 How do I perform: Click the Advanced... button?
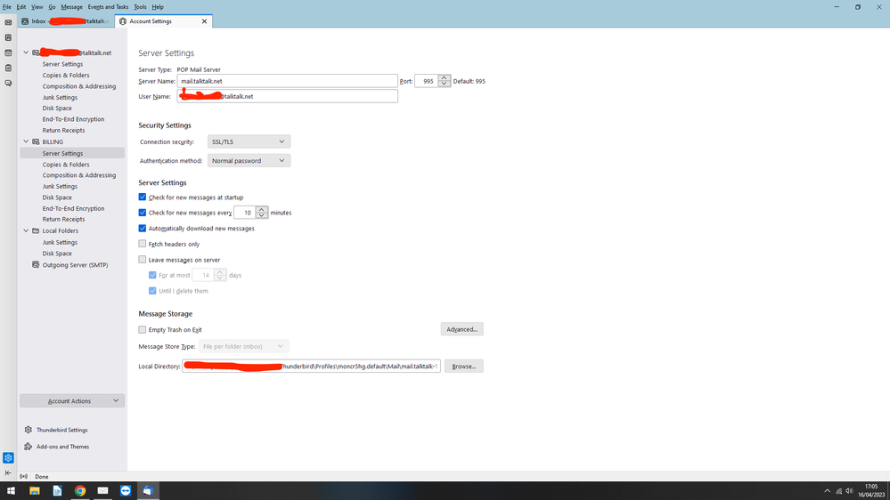[462, 329]
